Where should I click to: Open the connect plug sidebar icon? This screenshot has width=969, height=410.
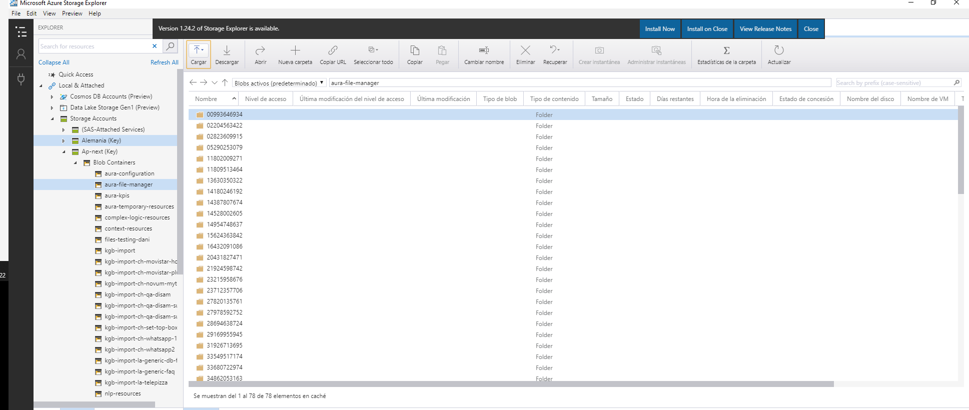tap(21, 79)
